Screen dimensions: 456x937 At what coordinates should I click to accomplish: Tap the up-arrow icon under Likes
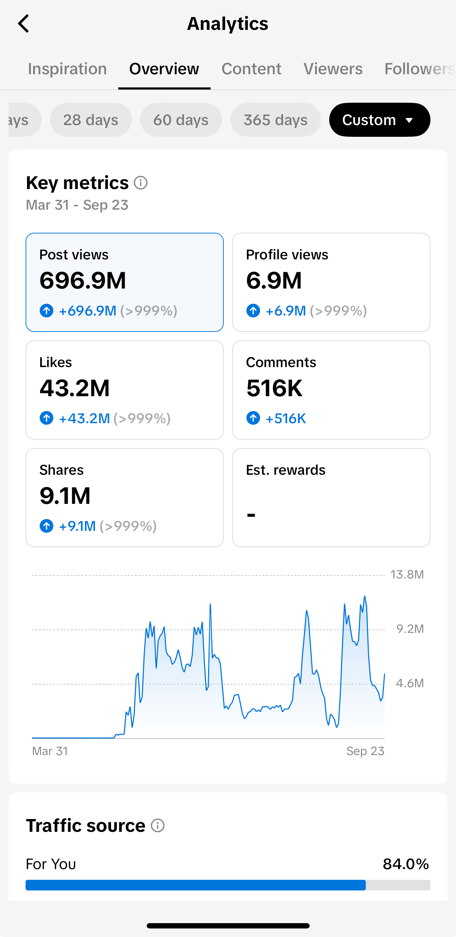coord(47,418)
